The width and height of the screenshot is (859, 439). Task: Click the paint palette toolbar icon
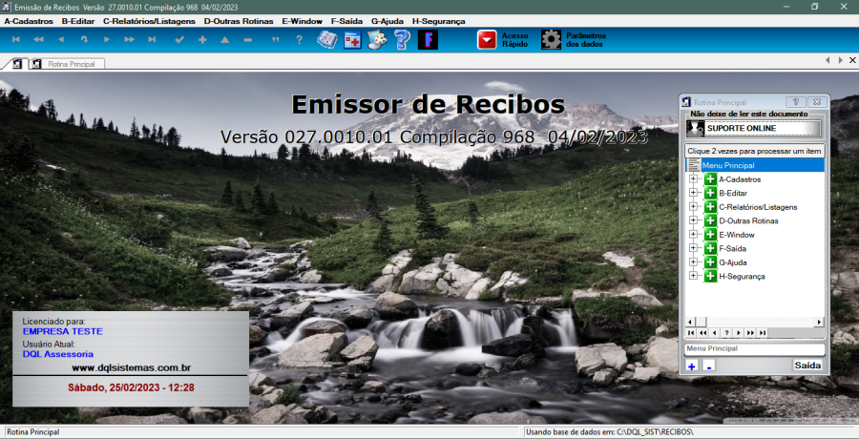click(377, 40)
